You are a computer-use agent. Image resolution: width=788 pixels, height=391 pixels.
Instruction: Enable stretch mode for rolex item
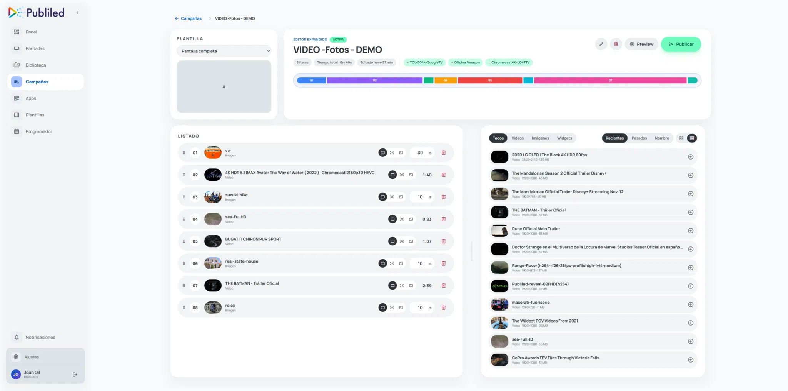point(401,308)
